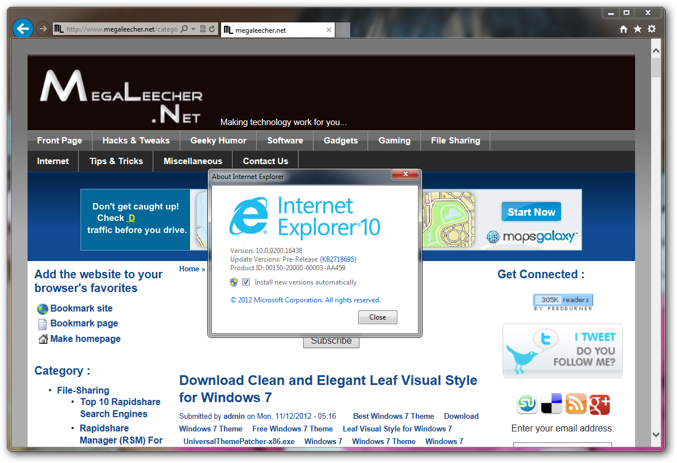Viewport: 677px width, 463px height.
Task: Open the File-Sharing category link
Action: pos(83,391)
